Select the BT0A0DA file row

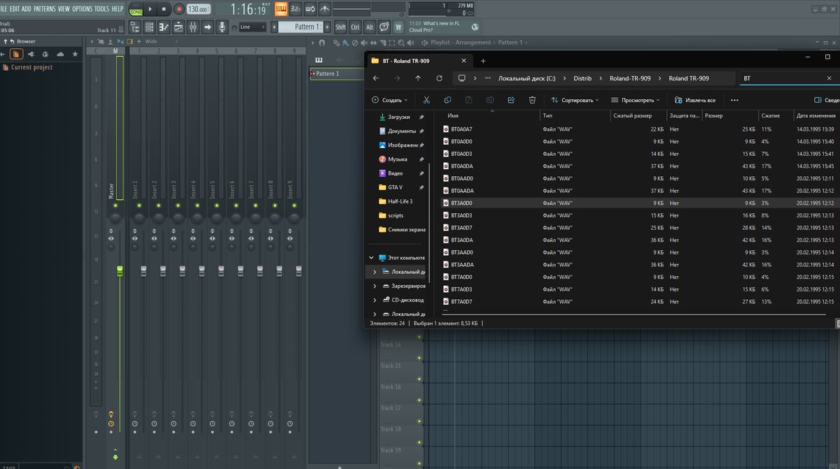[x=638, y=166]
